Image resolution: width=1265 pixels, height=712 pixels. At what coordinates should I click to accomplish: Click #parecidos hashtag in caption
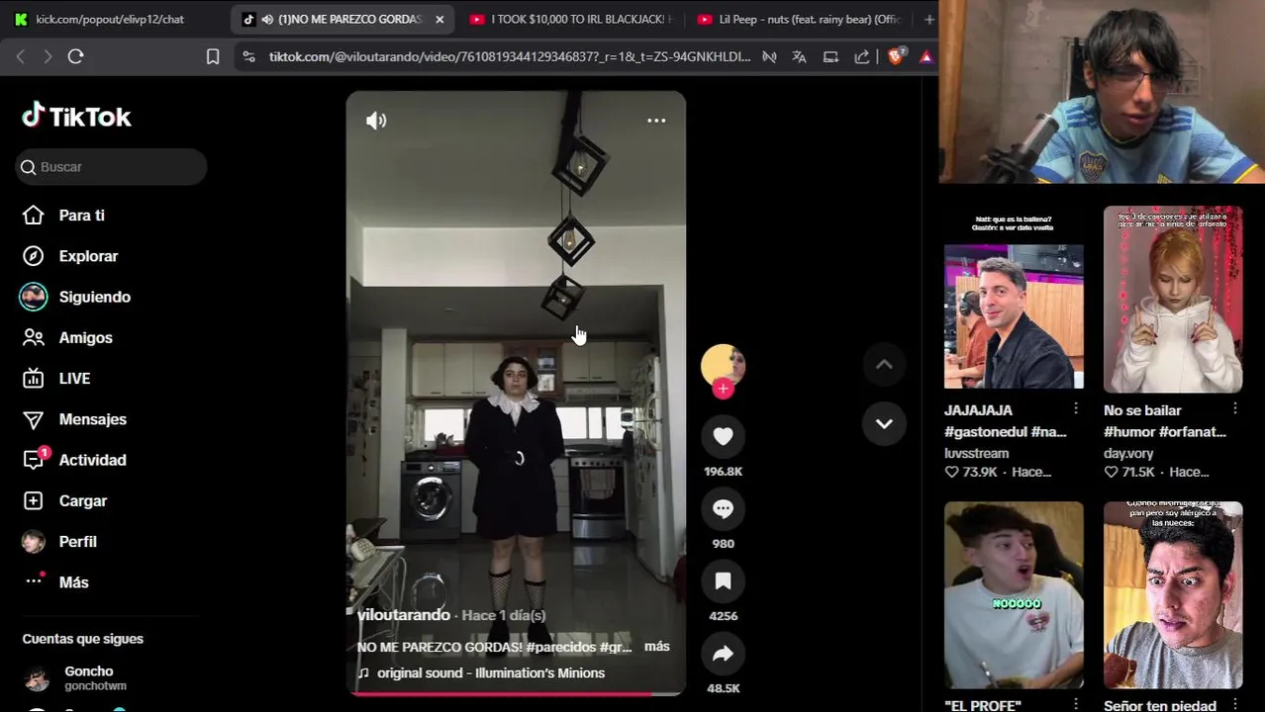point(561,647)
